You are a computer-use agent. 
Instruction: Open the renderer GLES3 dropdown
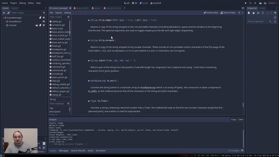pos(272,3)
